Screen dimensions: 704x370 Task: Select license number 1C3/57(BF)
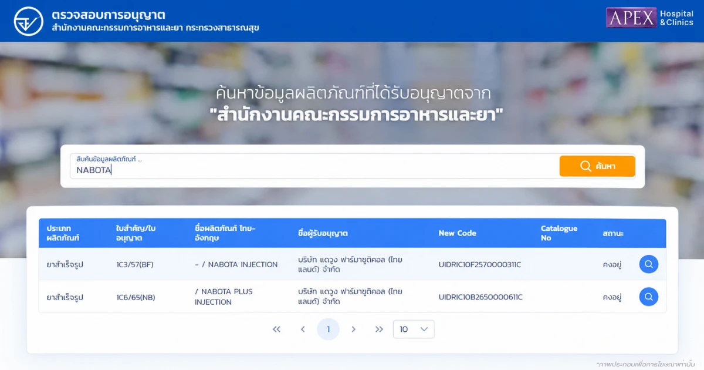click(x=135, y=265)
